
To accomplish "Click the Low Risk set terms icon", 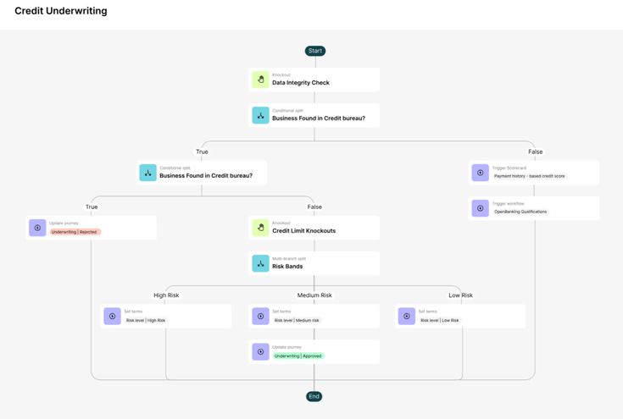I will [x=407, y=316].
